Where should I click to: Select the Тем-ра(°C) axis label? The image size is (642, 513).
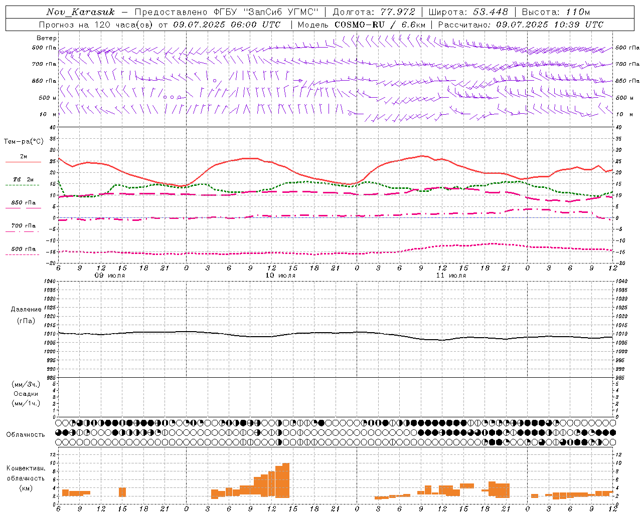click(x=24, y=142)
